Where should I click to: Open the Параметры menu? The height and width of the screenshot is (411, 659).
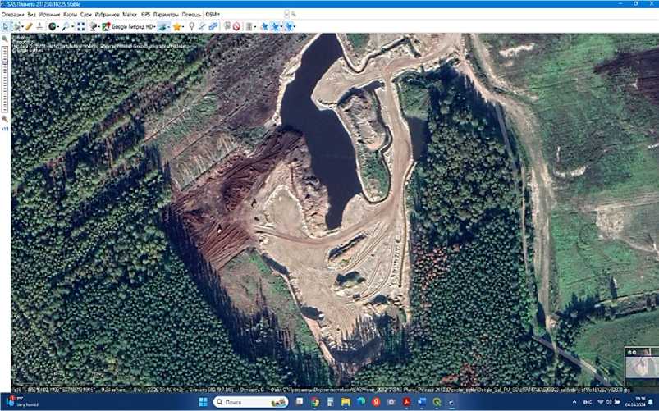click(x=166, y=15)
